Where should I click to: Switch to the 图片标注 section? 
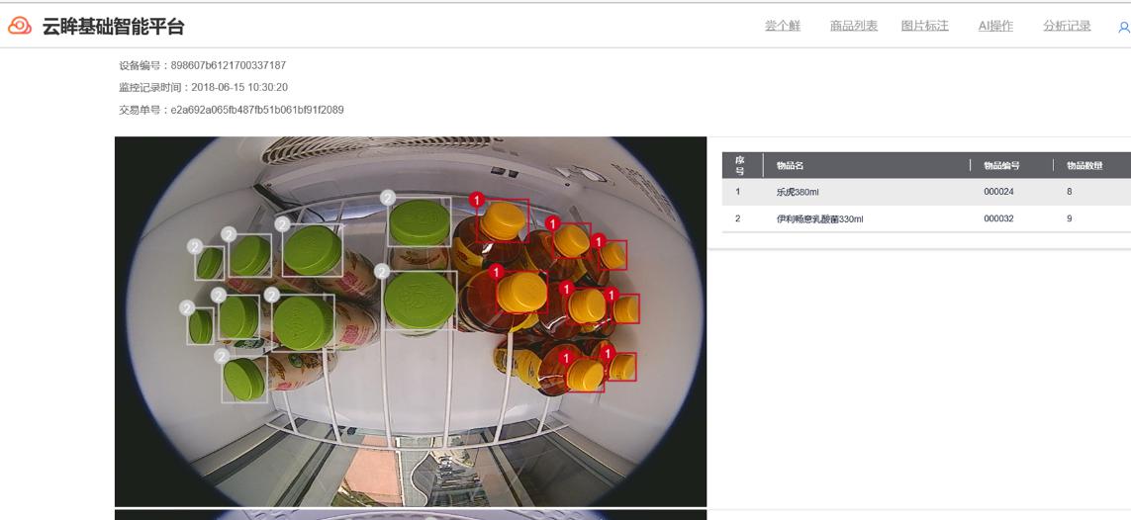(925, 26)
